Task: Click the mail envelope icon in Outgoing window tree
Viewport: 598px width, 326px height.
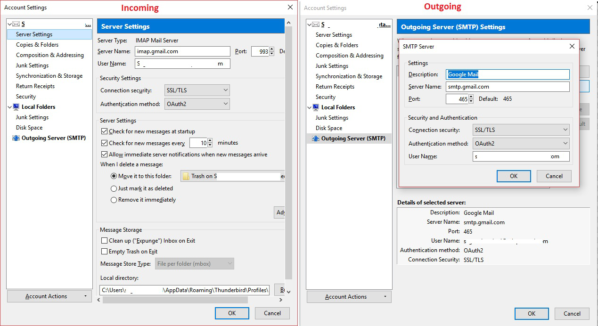Action: click(316, 24)
